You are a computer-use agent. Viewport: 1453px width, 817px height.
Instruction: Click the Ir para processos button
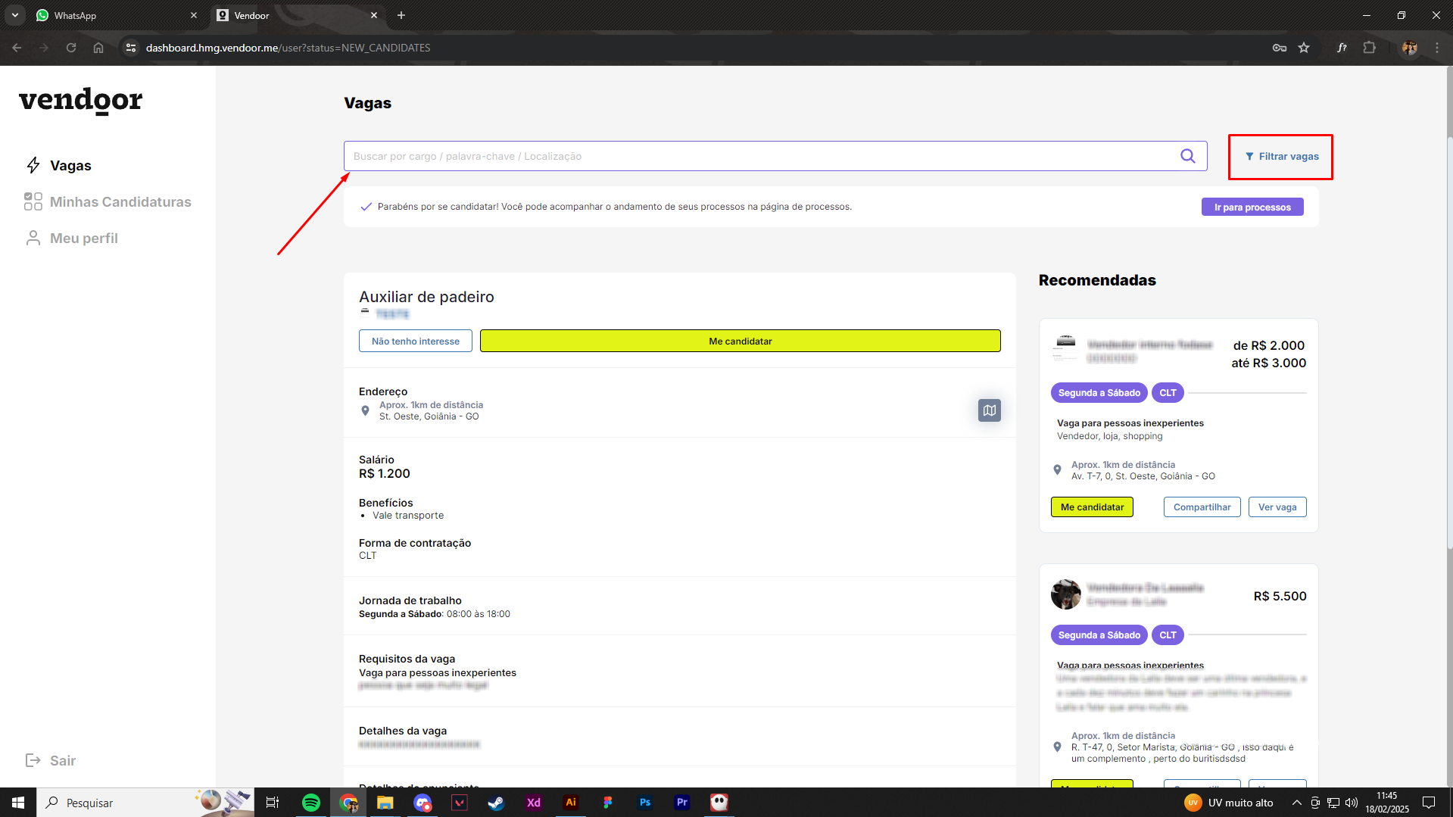click(1252, 207)
